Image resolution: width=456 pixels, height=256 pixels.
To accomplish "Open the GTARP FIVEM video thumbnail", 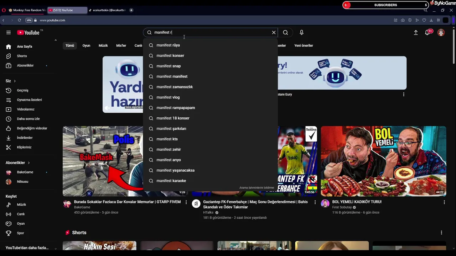I will tap(103, 161).
